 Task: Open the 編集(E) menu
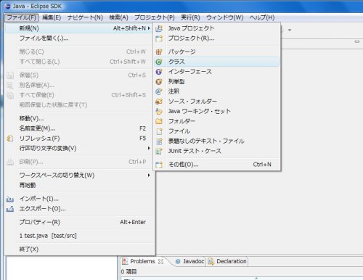click(x=52, y=17)
